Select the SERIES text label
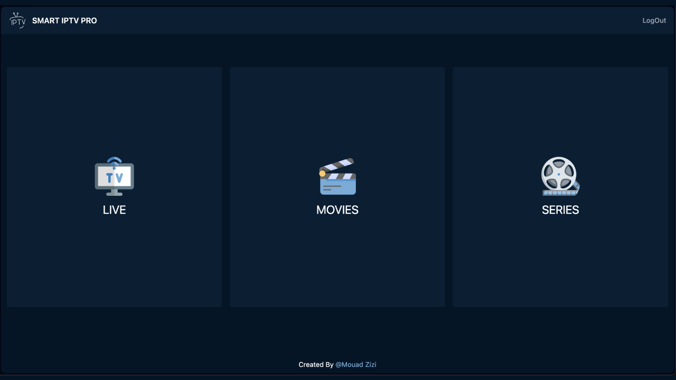This screenshot has height=380, width=676. pyautogui.click(x=560, y=210)
